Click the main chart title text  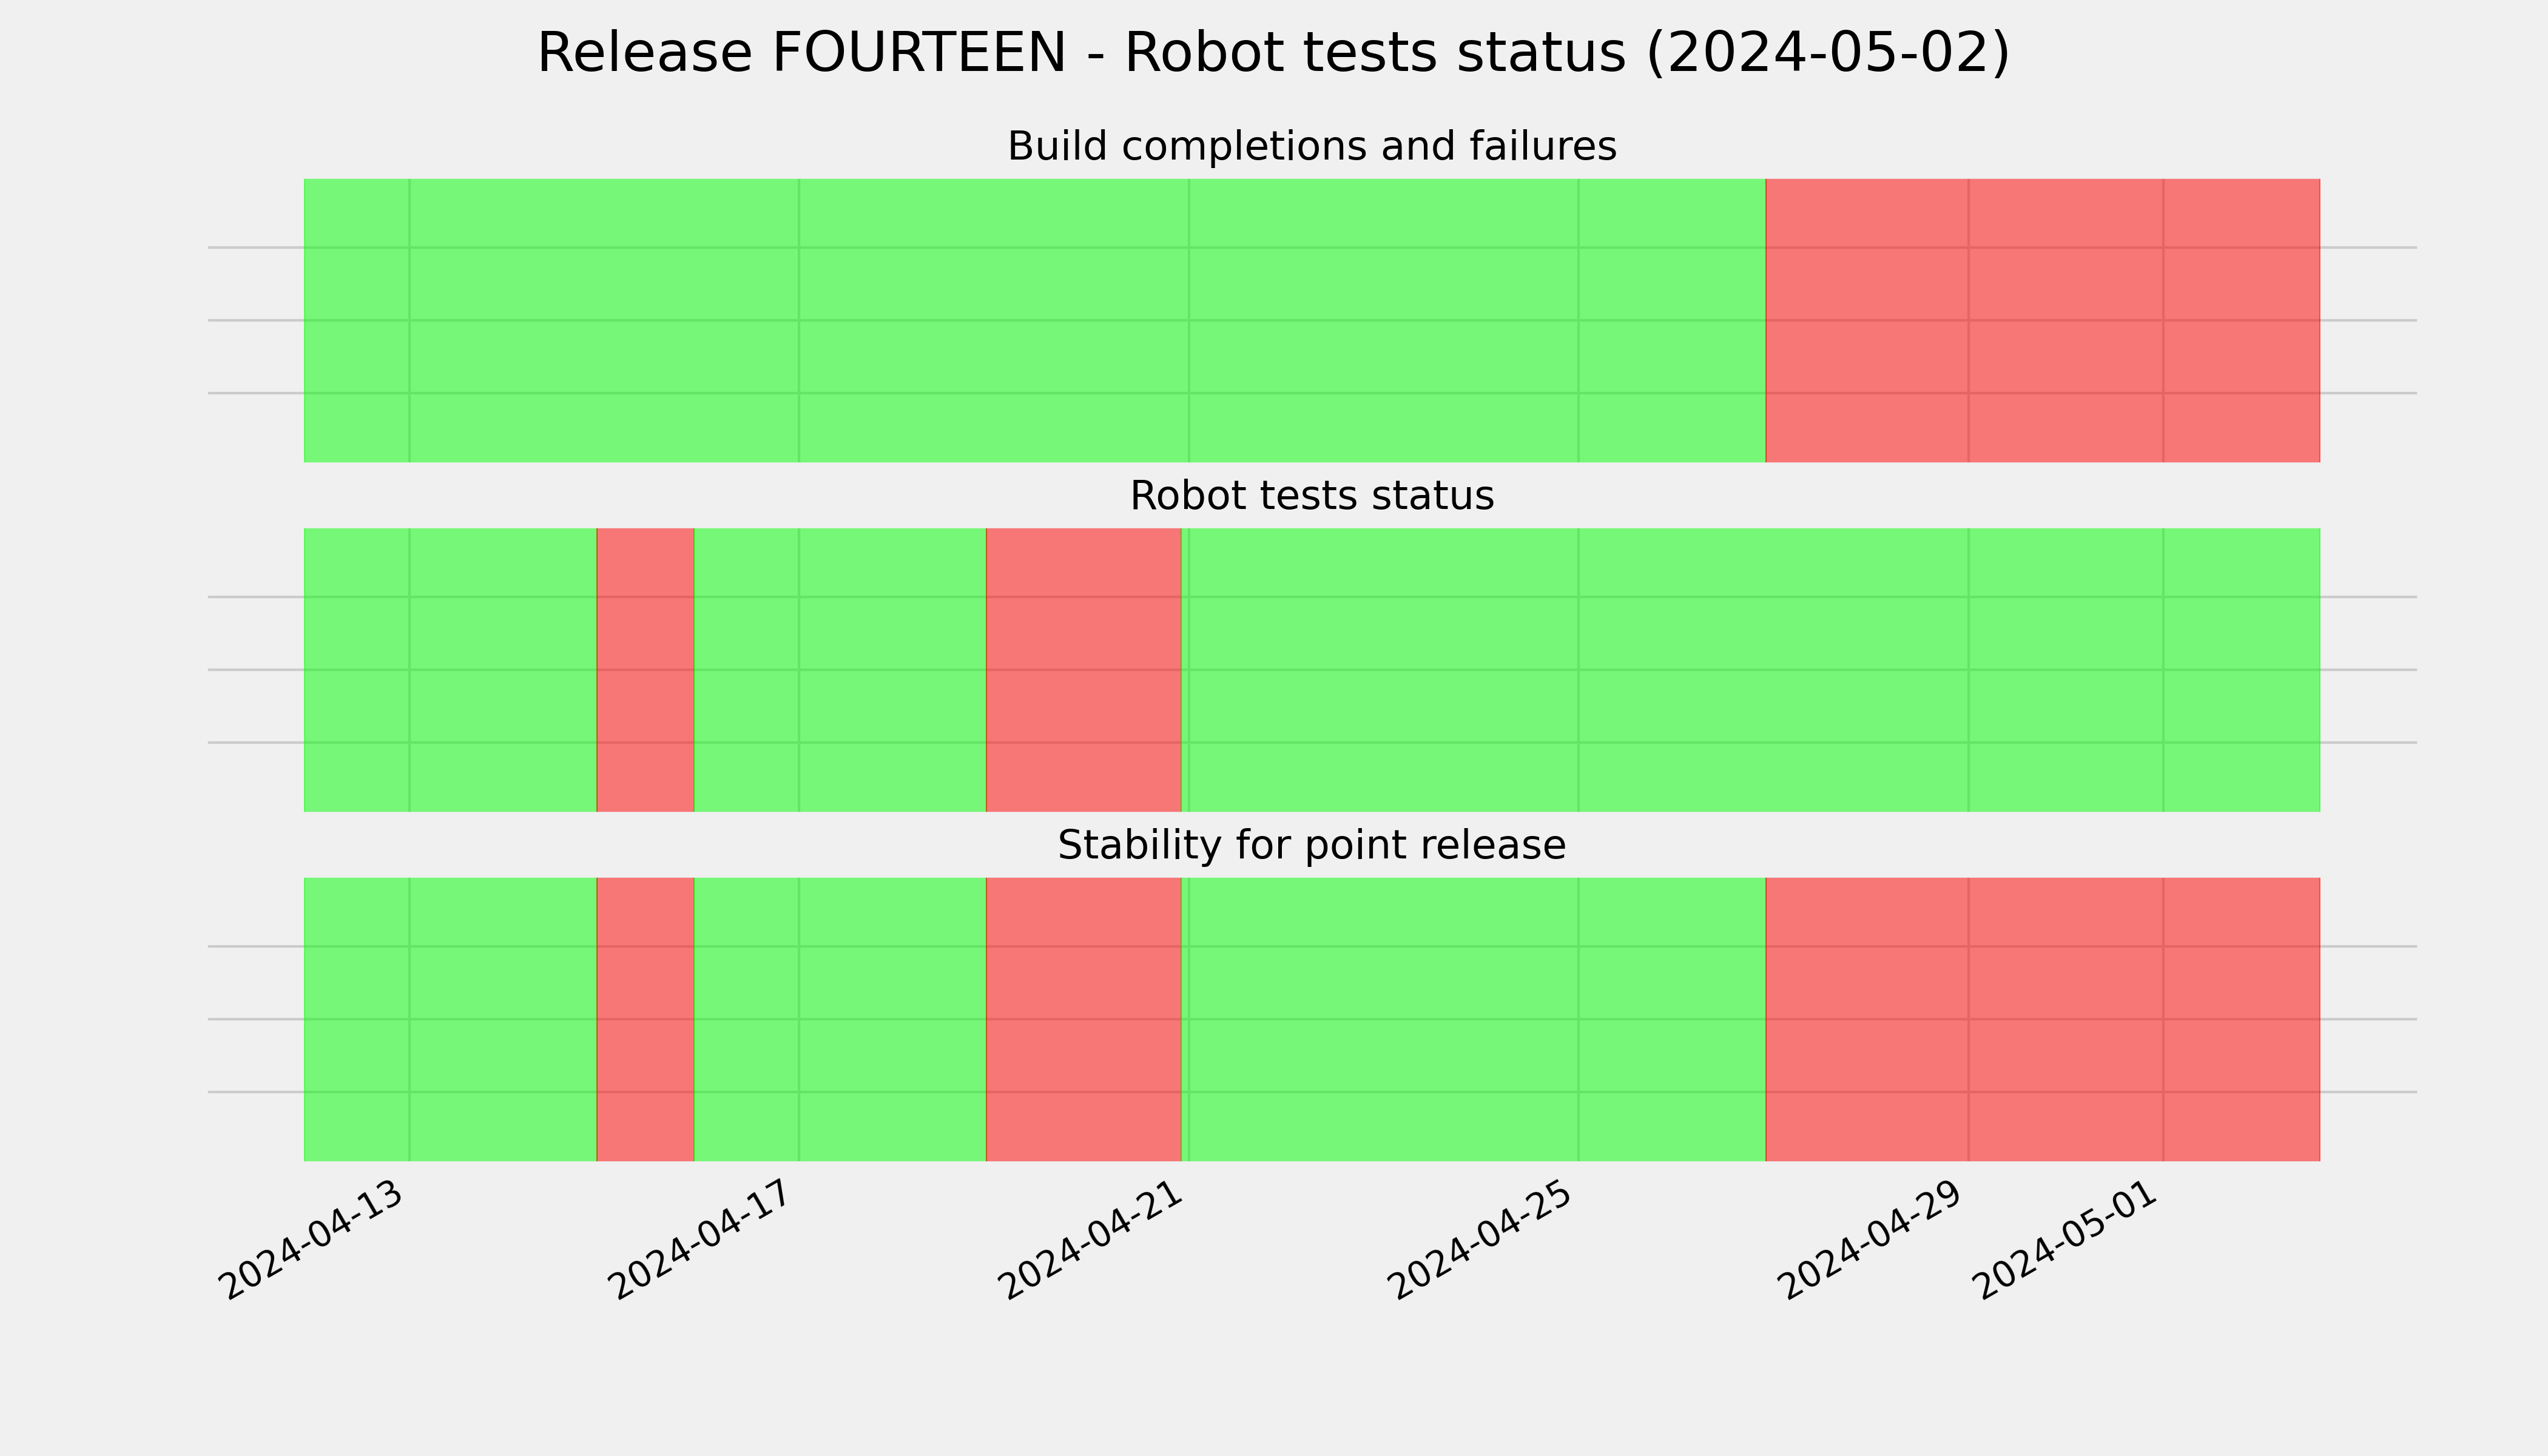[1273, 53]
